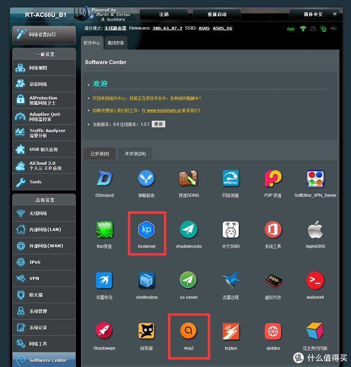Select the ss-server plugin icon
This screenshot has width=351, height=367.
coord(188,280)
